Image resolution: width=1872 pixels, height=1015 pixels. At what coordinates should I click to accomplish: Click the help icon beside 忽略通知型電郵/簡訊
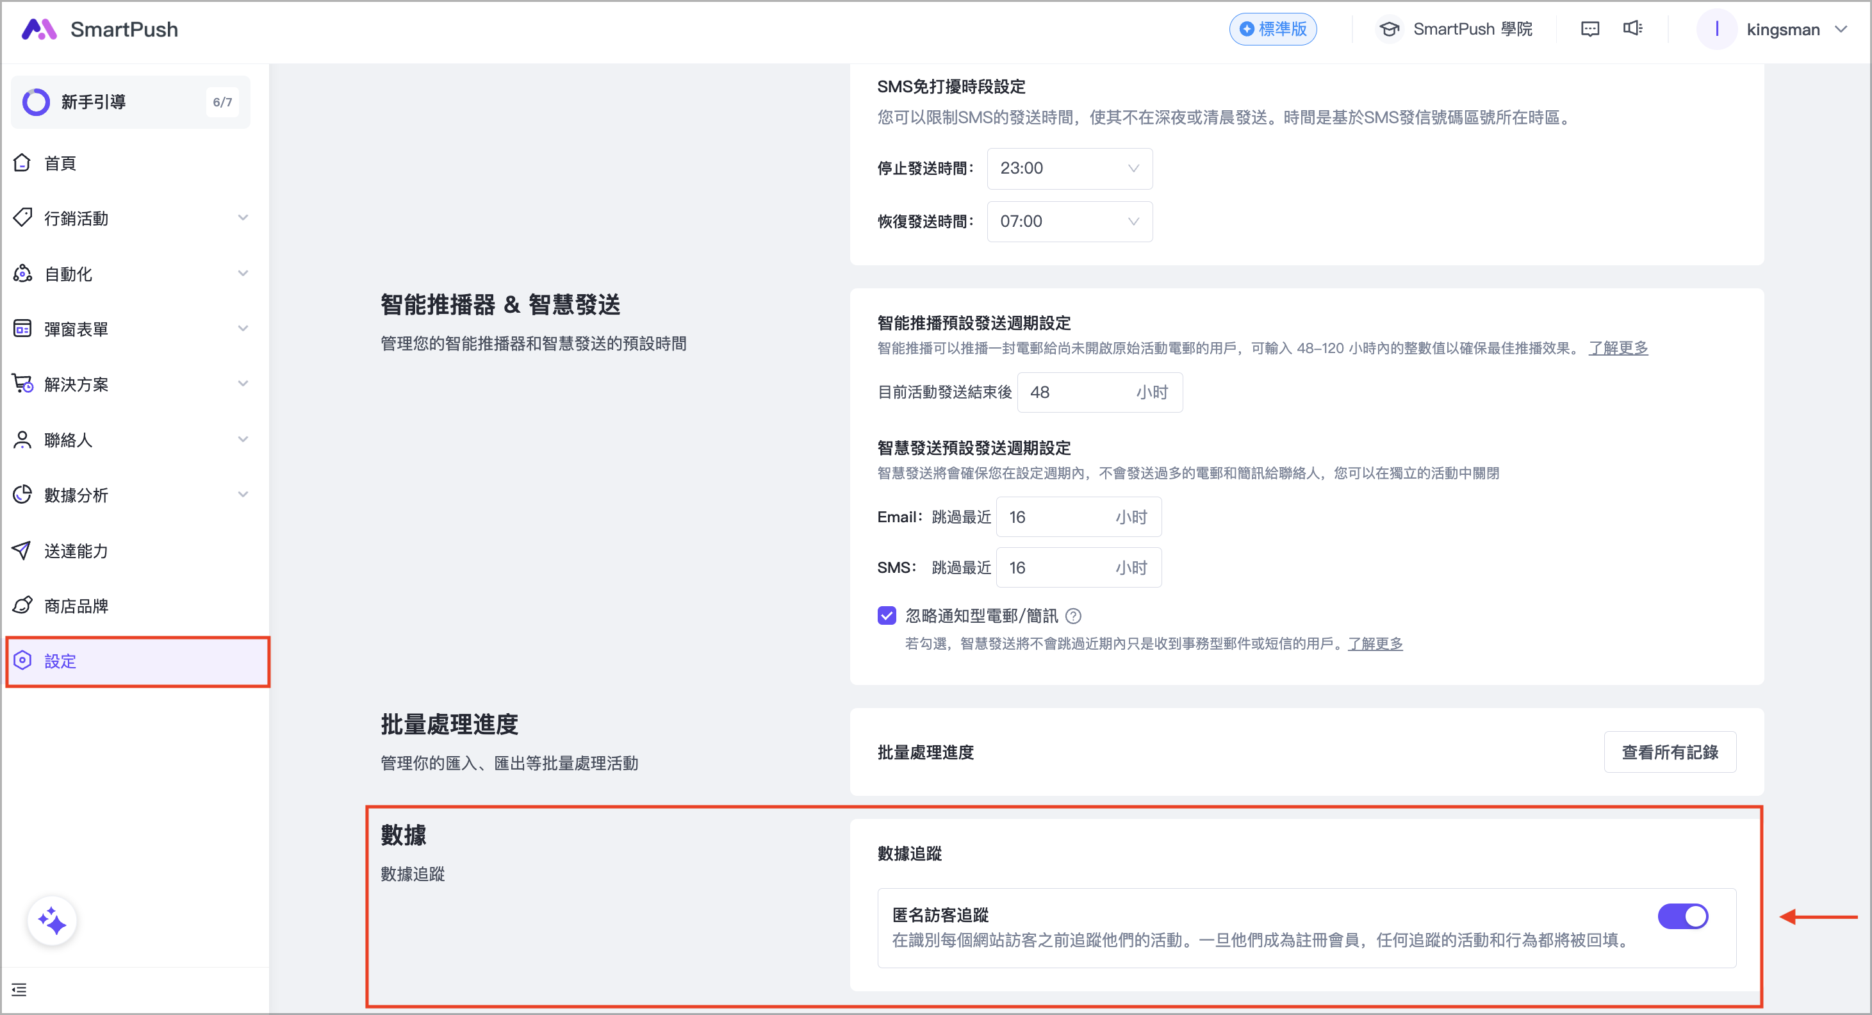coord(1072,616)
